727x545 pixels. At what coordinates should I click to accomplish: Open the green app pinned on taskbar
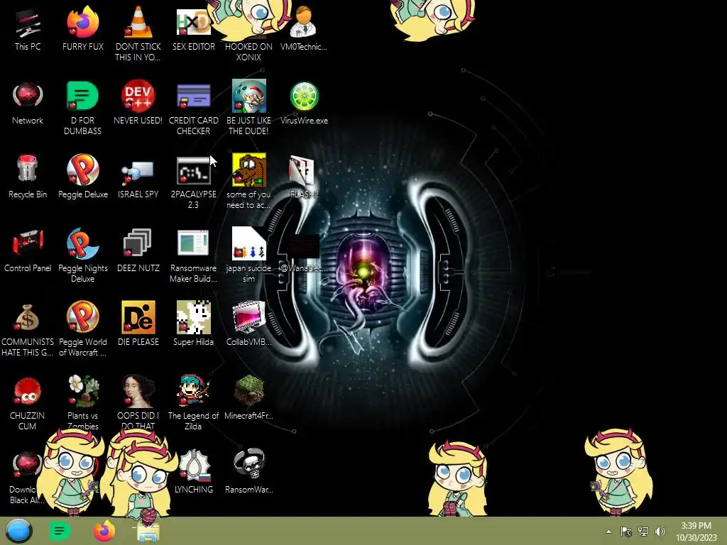[x=60, y=531]
